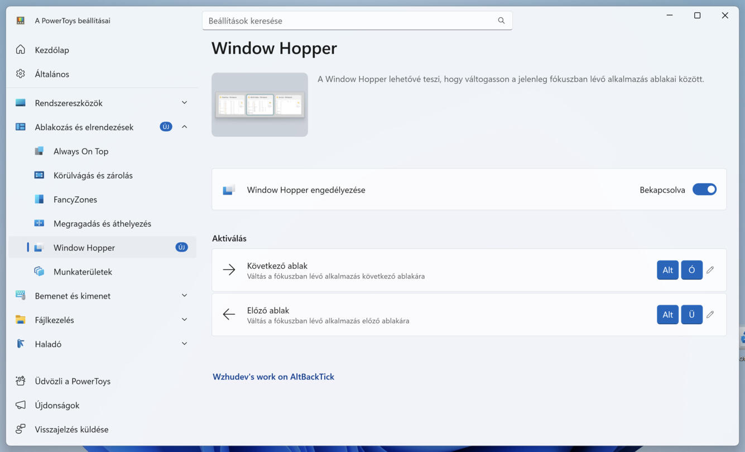Expand the Rendszereszközök chevron
This screenshot has height=452, width=745.
(x=184, y=103)
